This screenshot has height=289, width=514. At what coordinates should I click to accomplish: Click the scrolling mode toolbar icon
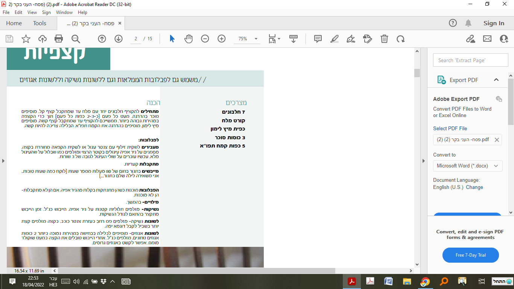(293, 39)
